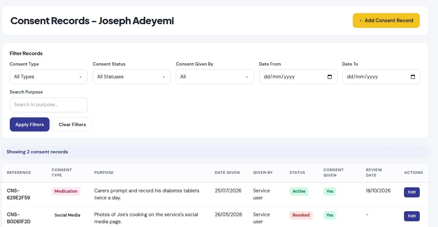Expand the Consent Given By dropdown
This screenshot has height=227, width=438.
point(215,77)
